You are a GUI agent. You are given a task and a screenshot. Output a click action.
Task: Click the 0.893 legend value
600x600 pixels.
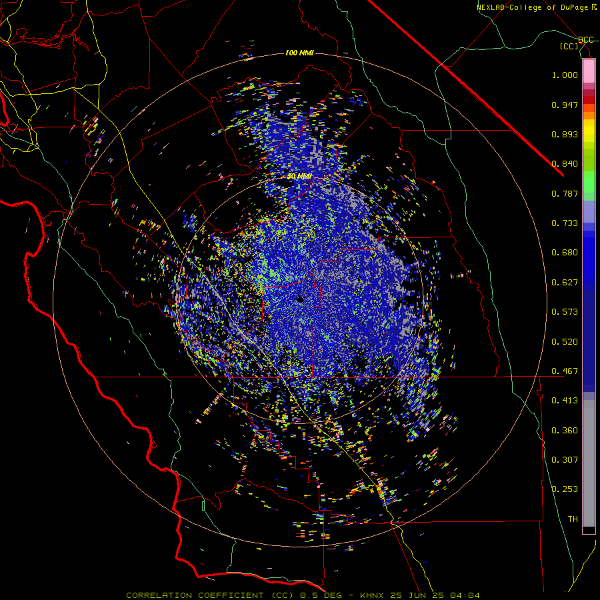[x=565, y=134]
